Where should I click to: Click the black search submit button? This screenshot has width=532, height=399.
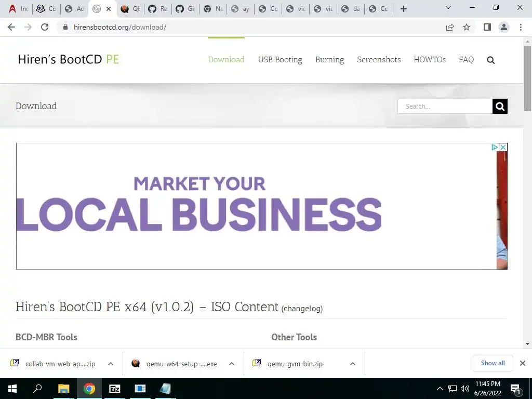click(x=500, y=106)
